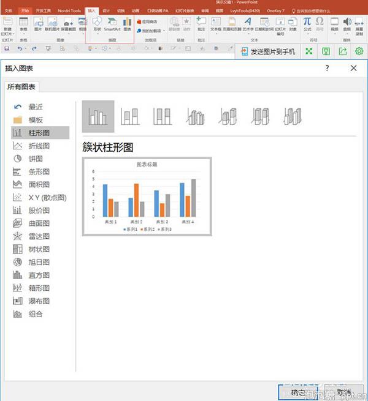Select X Y (散点图) scatter category
The height and width of the screenshot is (401, 368).
tap(40, 197)
